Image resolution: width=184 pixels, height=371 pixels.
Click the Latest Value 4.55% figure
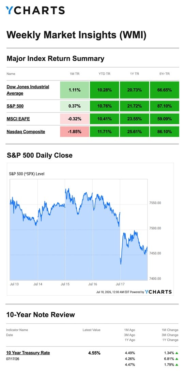94,353
